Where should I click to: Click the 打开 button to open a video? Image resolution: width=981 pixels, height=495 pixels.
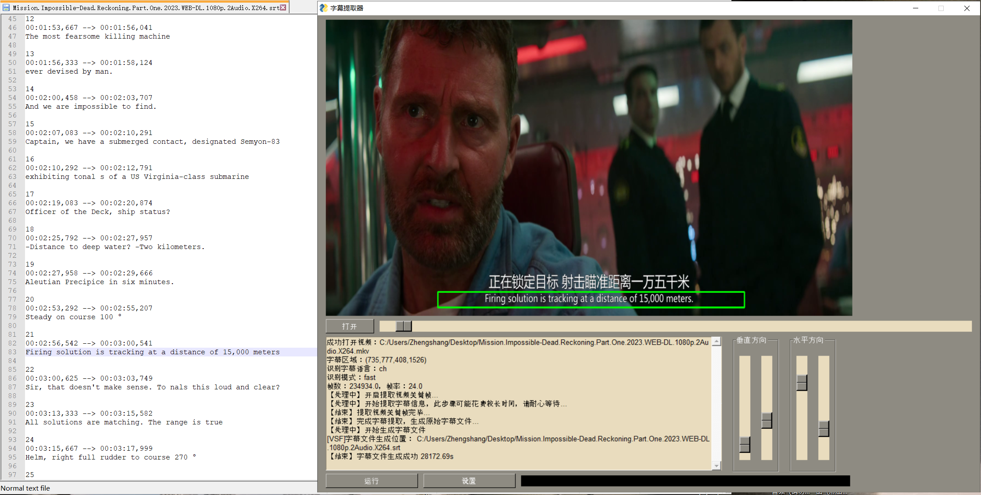click(350, 326)
